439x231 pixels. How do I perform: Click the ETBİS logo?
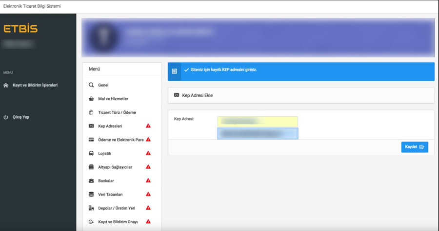tap(20, 29)
